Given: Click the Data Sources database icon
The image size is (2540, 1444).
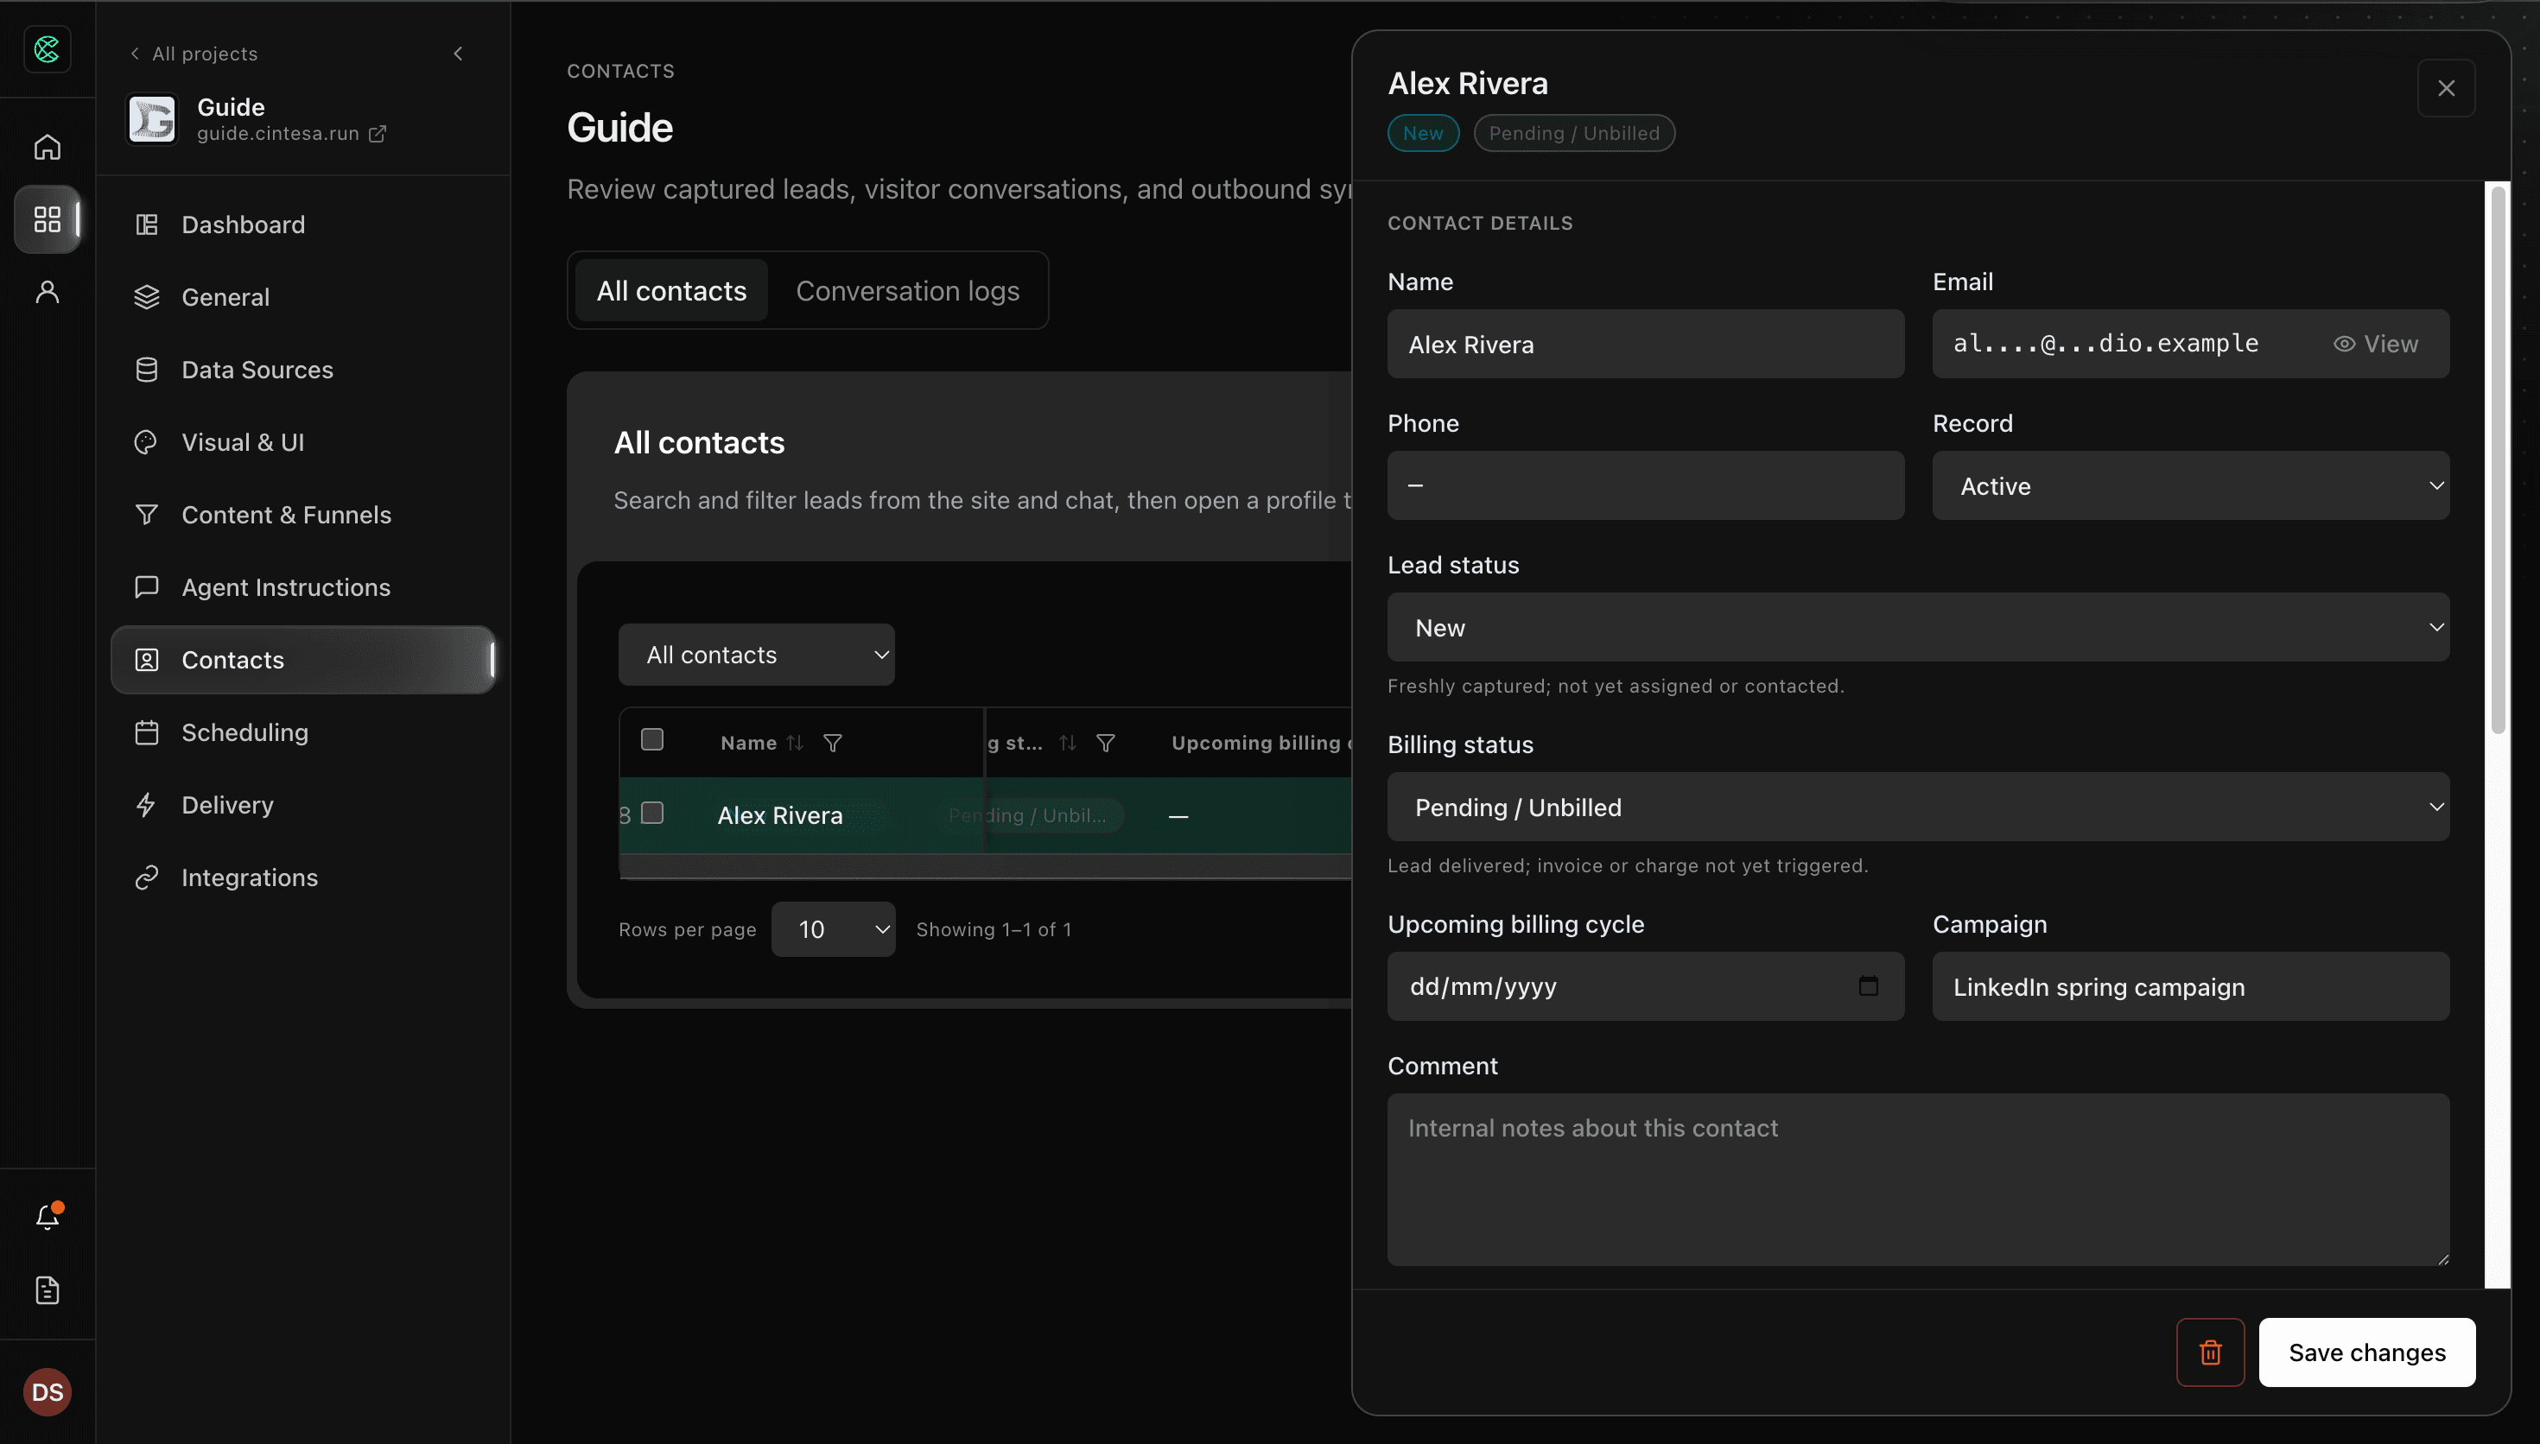Looking at the screenshot, I should coord(146,370).
